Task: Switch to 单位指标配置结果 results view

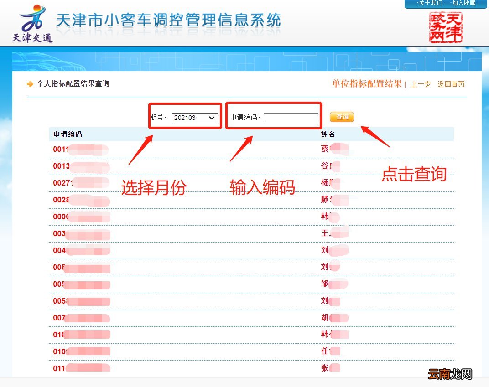Action: 366,84
